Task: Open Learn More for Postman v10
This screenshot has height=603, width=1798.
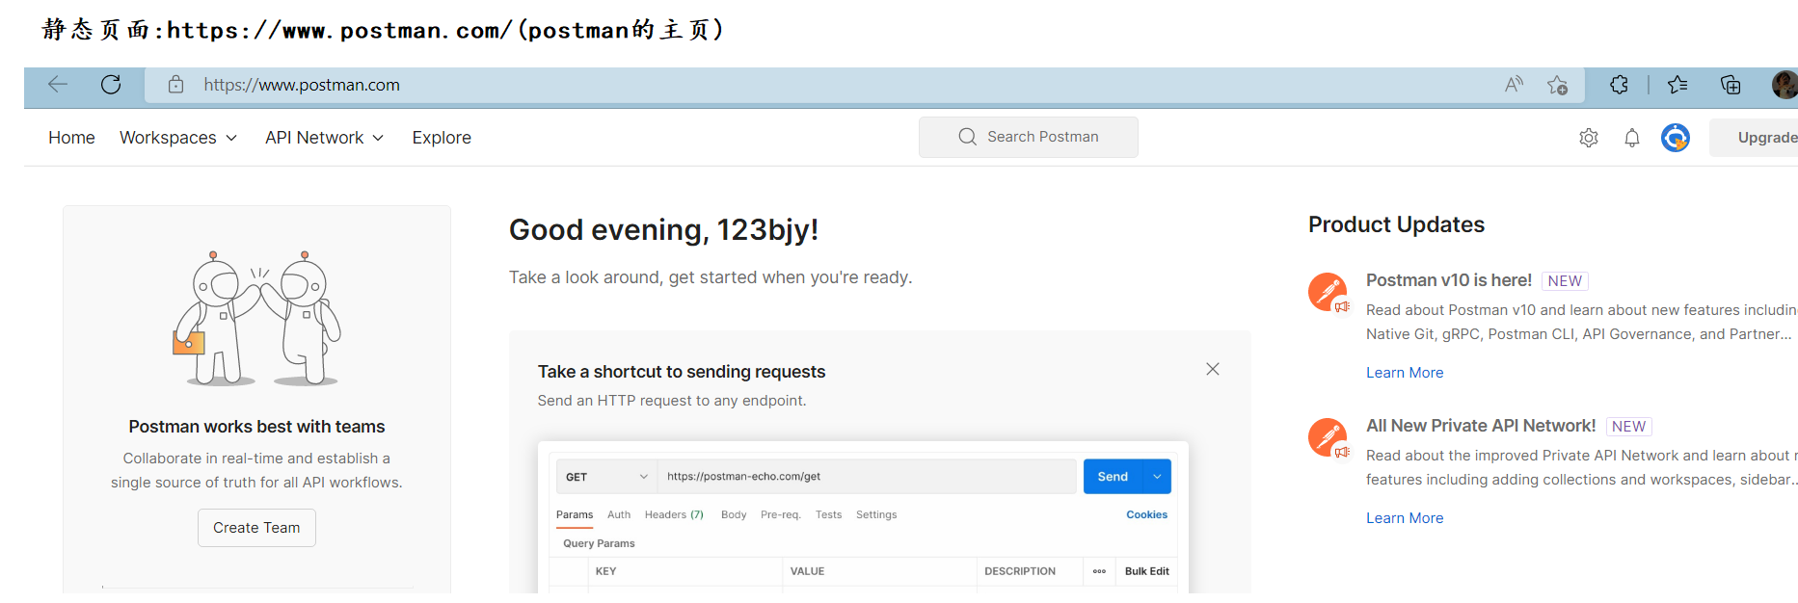Action: [x=1405, y=373]
